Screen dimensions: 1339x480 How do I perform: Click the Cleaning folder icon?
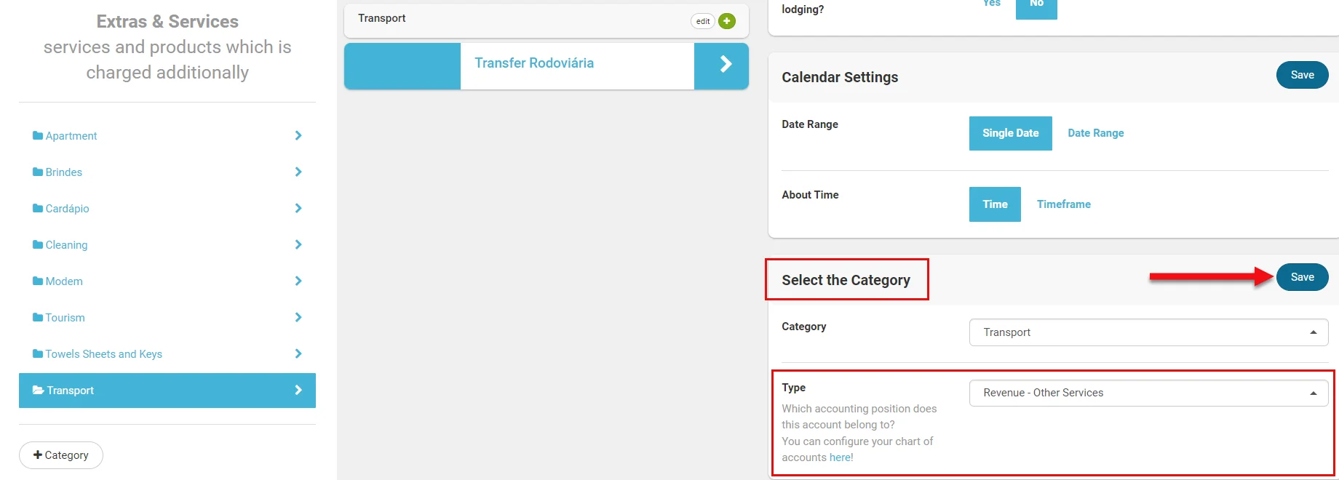(x=38, y=245)
